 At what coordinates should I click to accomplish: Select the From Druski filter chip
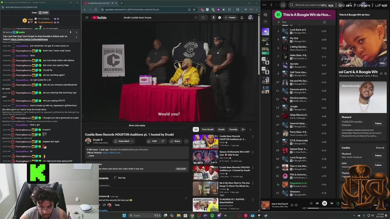207,129
